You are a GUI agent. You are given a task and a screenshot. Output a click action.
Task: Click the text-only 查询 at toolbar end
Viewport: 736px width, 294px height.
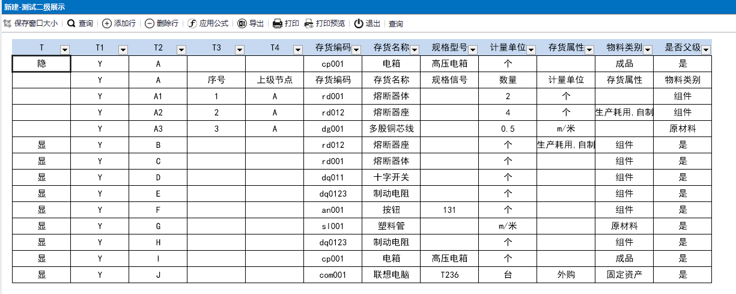(x=396, y=24)
